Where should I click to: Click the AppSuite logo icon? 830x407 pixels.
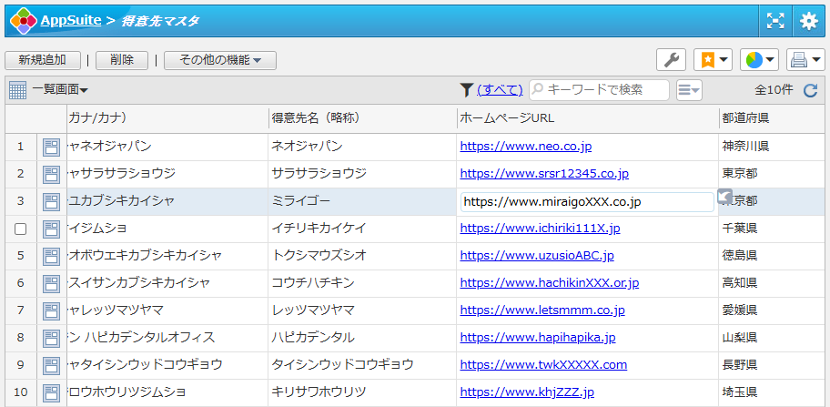click(23, 20)
